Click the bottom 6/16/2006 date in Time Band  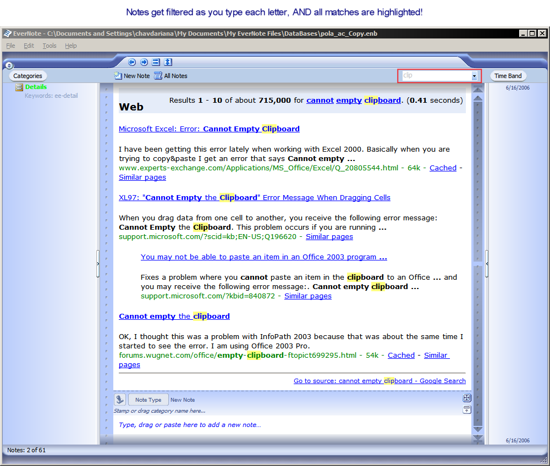pyautogui.click(x=518, y=440)
